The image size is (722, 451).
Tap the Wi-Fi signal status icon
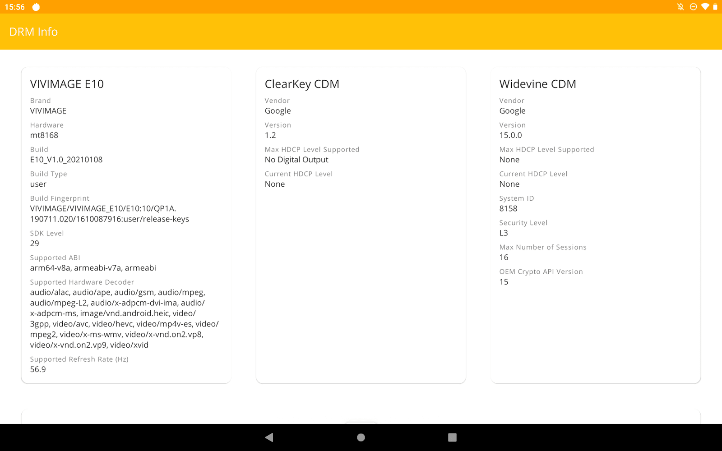705,7
